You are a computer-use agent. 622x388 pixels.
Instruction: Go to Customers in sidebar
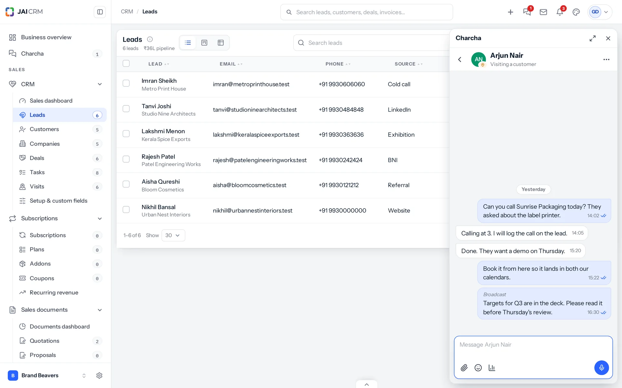60,129
